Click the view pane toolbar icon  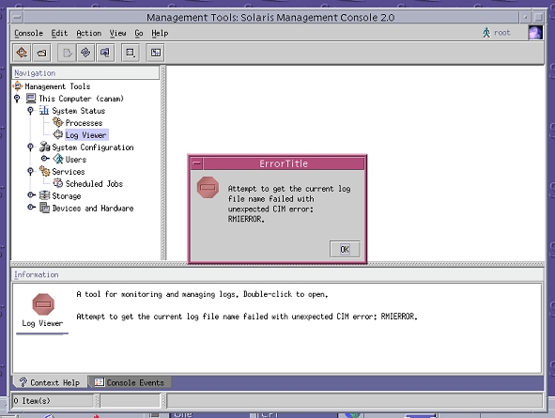155,53
